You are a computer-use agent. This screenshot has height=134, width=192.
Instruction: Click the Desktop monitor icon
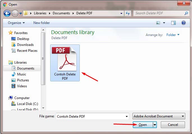point(13,39)
